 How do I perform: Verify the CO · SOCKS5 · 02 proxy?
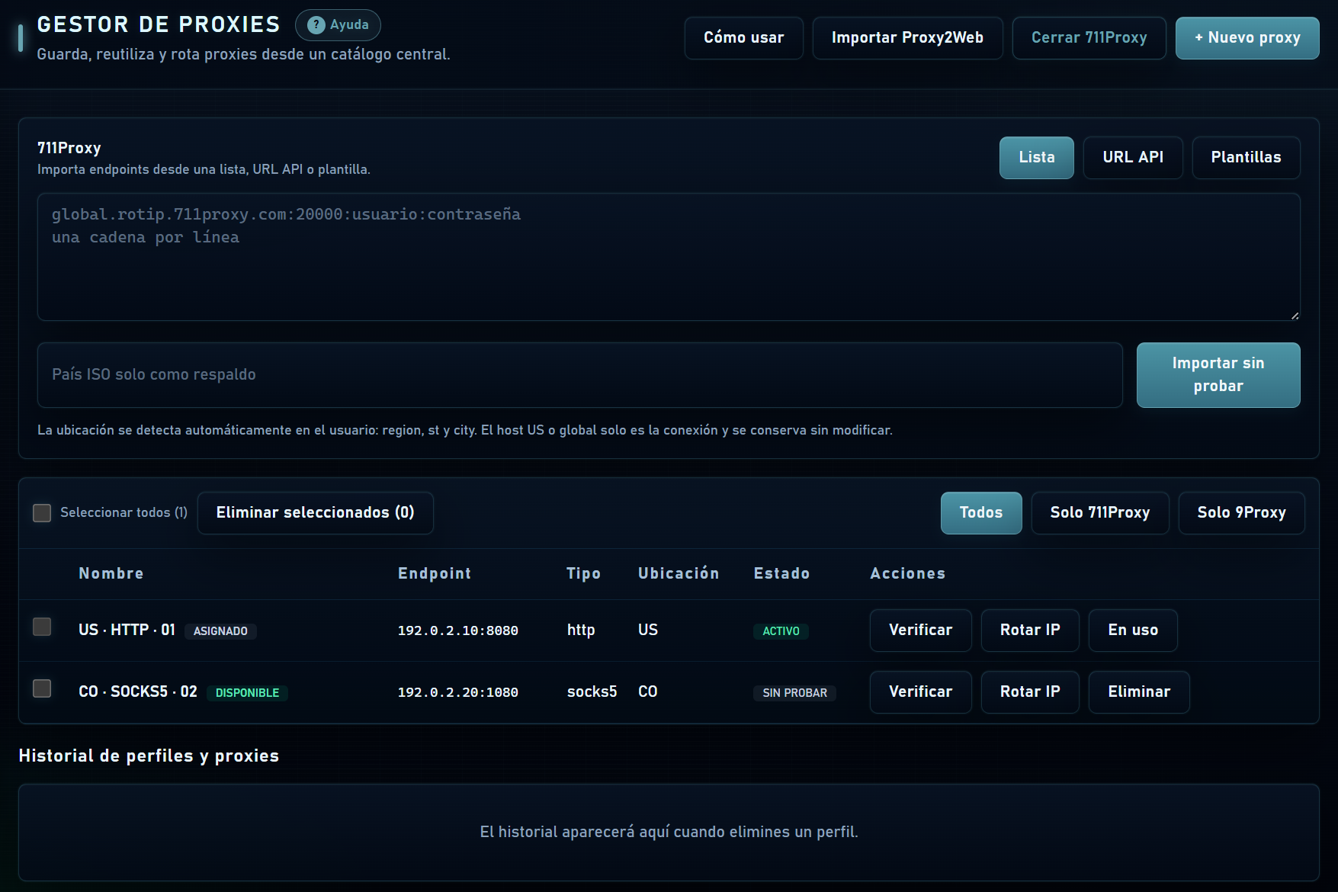[x=920, y=692]
